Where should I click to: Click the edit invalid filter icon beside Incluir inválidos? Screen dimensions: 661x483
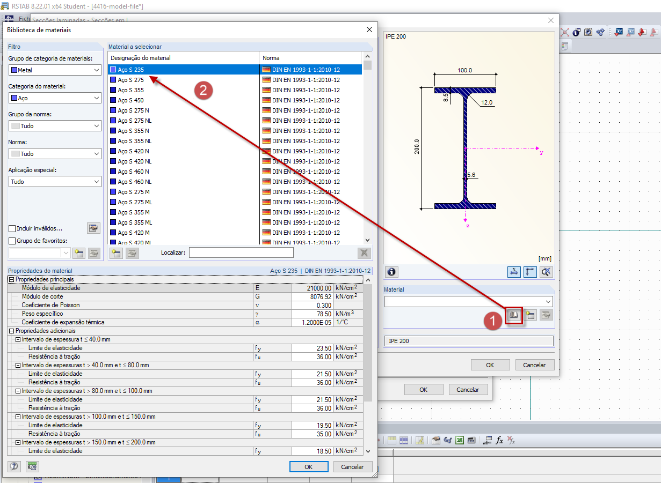tap(94, 228)
